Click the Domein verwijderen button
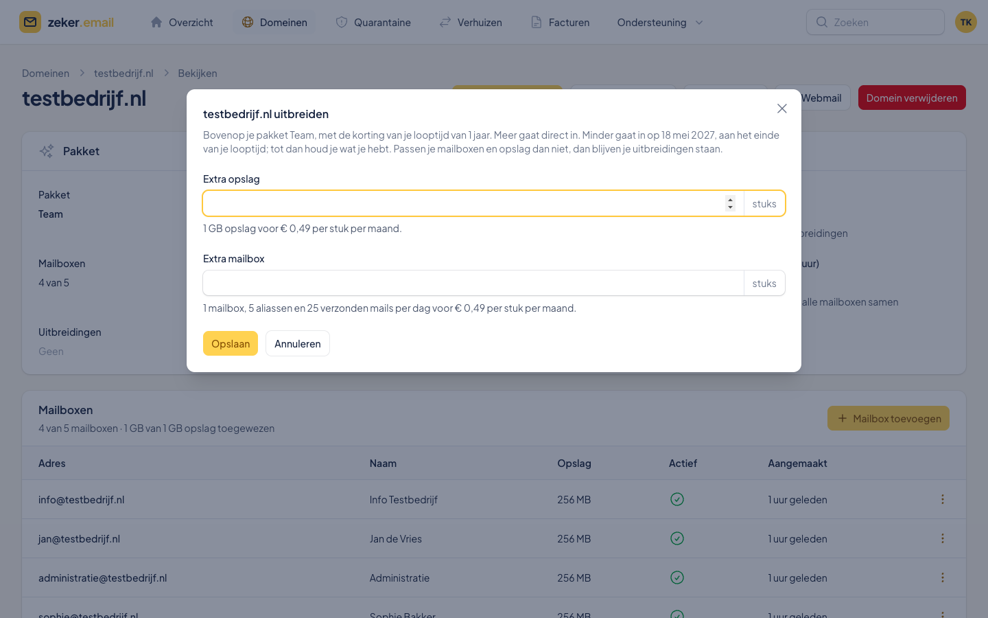 coord(912,98)
